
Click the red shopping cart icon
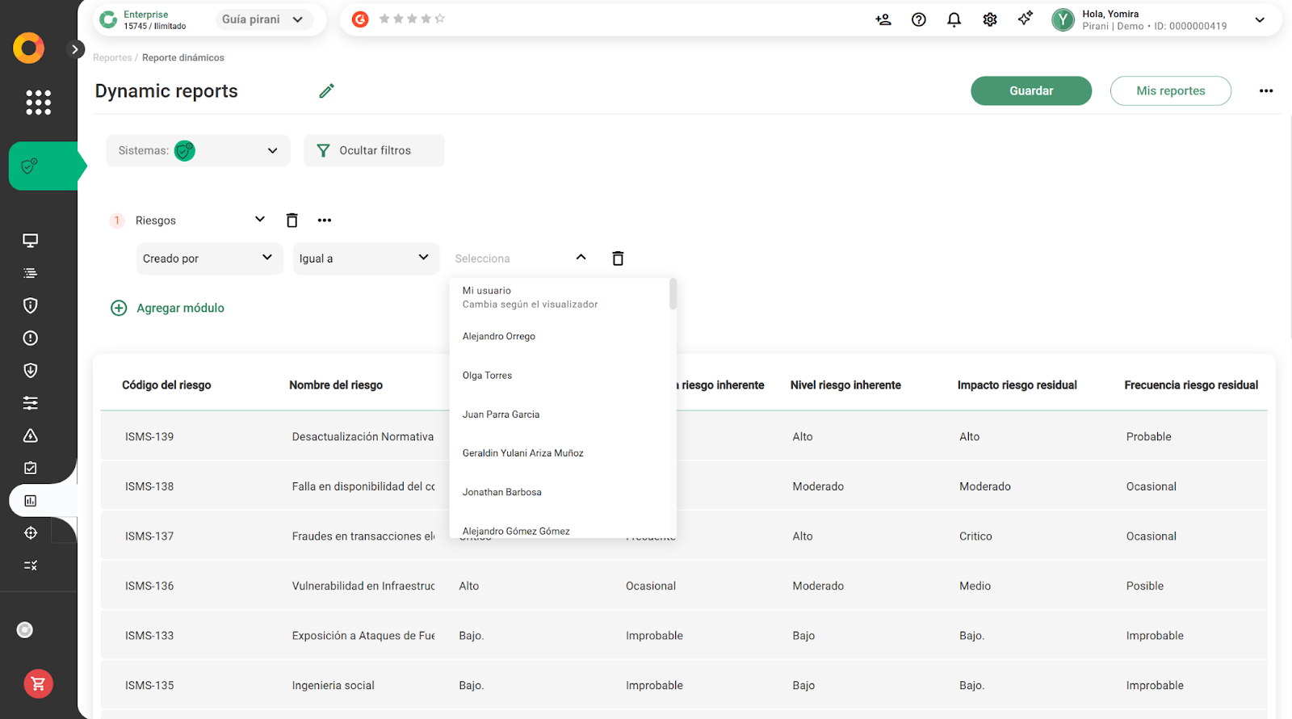click(38, 683)
